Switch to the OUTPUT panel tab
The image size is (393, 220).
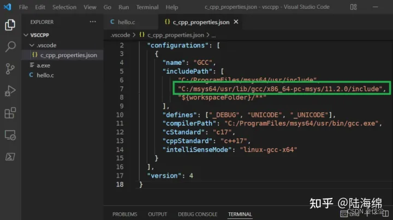[157, 214]
